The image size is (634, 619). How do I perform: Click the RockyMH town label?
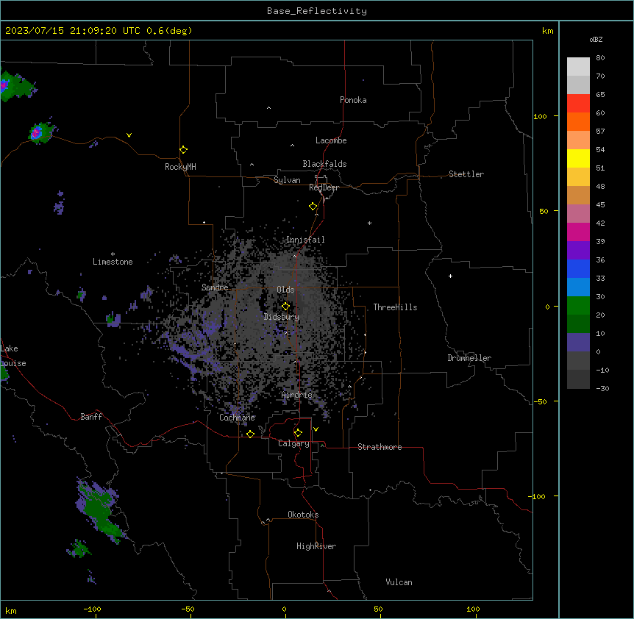tap(180, 167)
